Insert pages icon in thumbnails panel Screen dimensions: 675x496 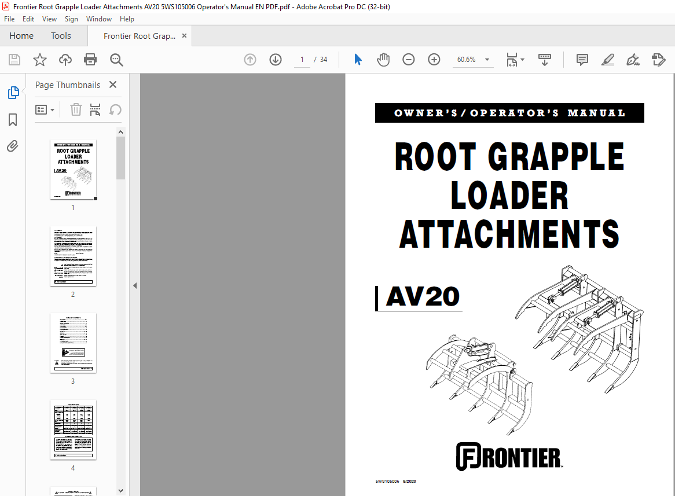[x=95, y=110]
